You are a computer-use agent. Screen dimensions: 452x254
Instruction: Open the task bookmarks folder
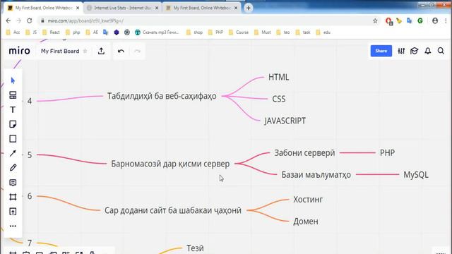pos(303,32)
